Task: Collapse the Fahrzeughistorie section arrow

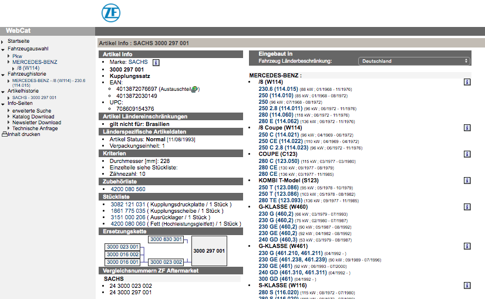Action: pos(3,75)
